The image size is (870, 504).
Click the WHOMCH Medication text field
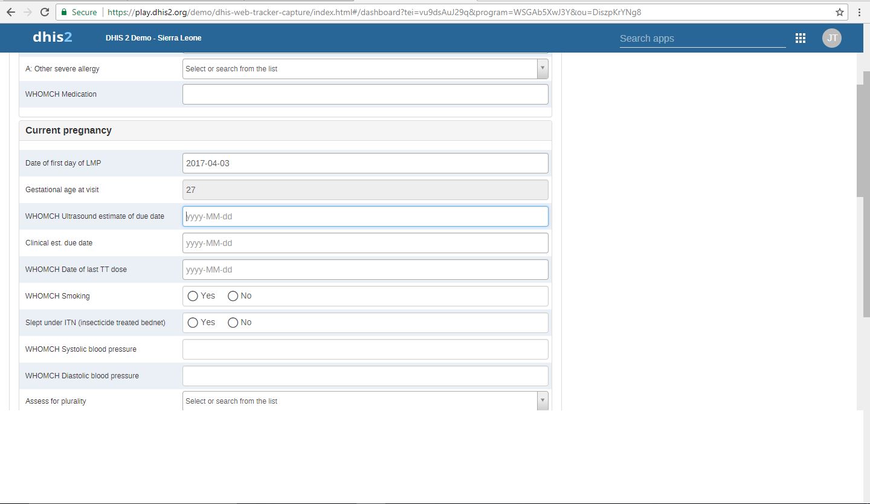point(365,94)
